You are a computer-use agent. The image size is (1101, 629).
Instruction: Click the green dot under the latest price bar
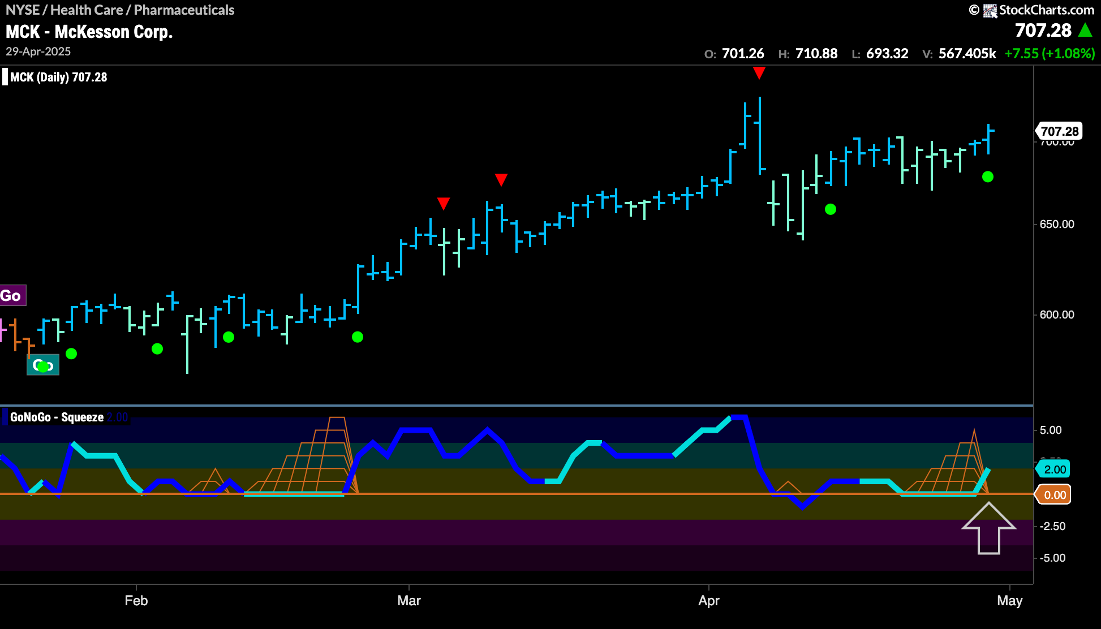[x=988, y=177]
